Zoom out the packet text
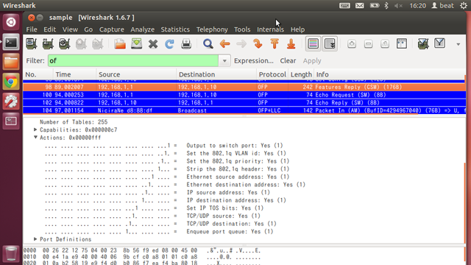Screen dimensions: 471x265 click(368, 44)
